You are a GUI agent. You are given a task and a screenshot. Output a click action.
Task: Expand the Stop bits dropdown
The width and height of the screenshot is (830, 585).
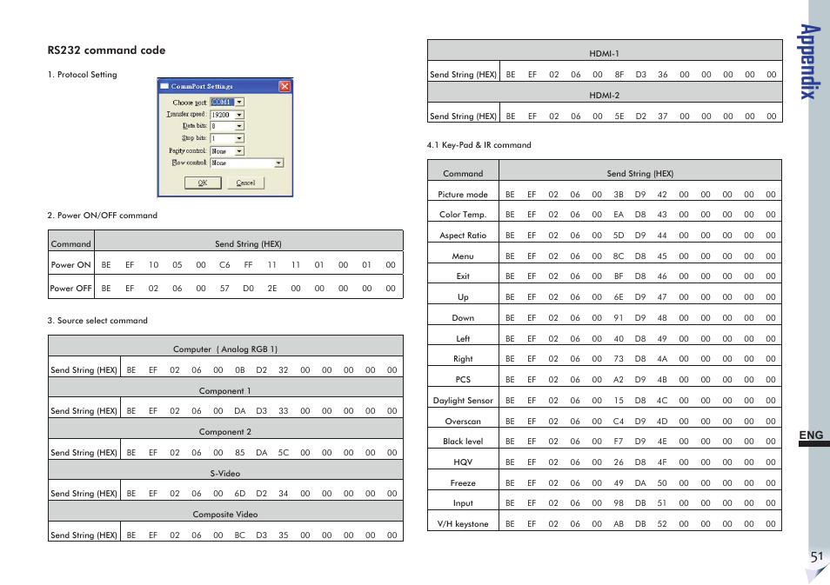[227, 138]
